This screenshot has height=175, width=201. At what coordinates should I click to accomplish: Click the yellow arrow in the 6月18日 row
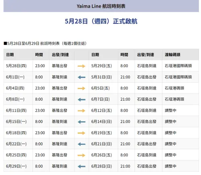pyautogui.click(x=81, y=133)
